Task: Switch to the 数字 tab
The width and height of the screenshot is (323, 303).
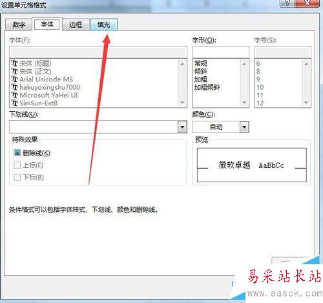Action: point(19,25)
